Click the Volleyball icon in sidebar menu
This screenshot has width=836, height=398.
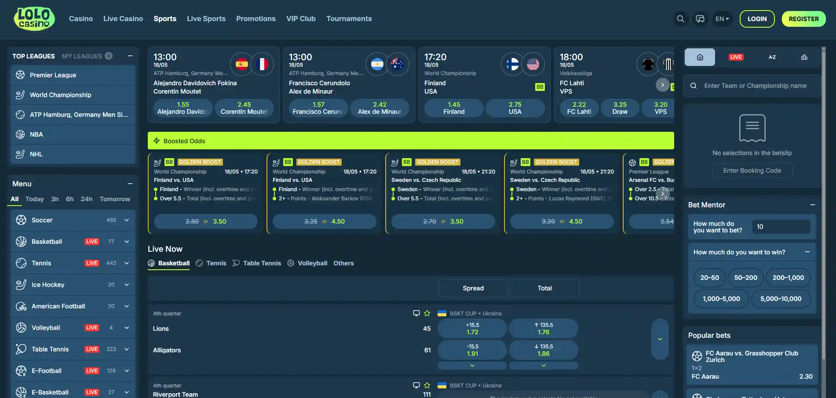21,328
